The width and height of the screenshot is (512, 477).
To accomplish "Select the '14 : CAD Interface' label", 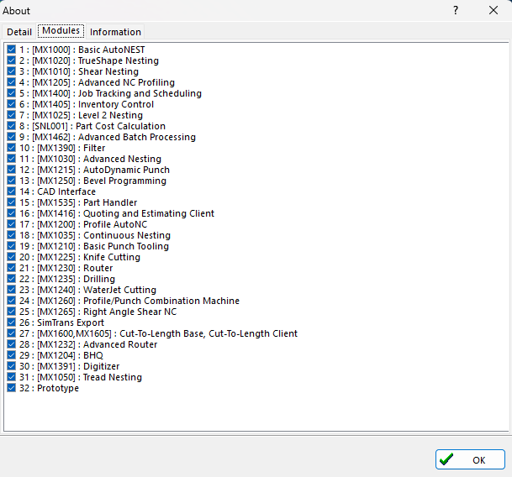I will click(x=57, y=191).
